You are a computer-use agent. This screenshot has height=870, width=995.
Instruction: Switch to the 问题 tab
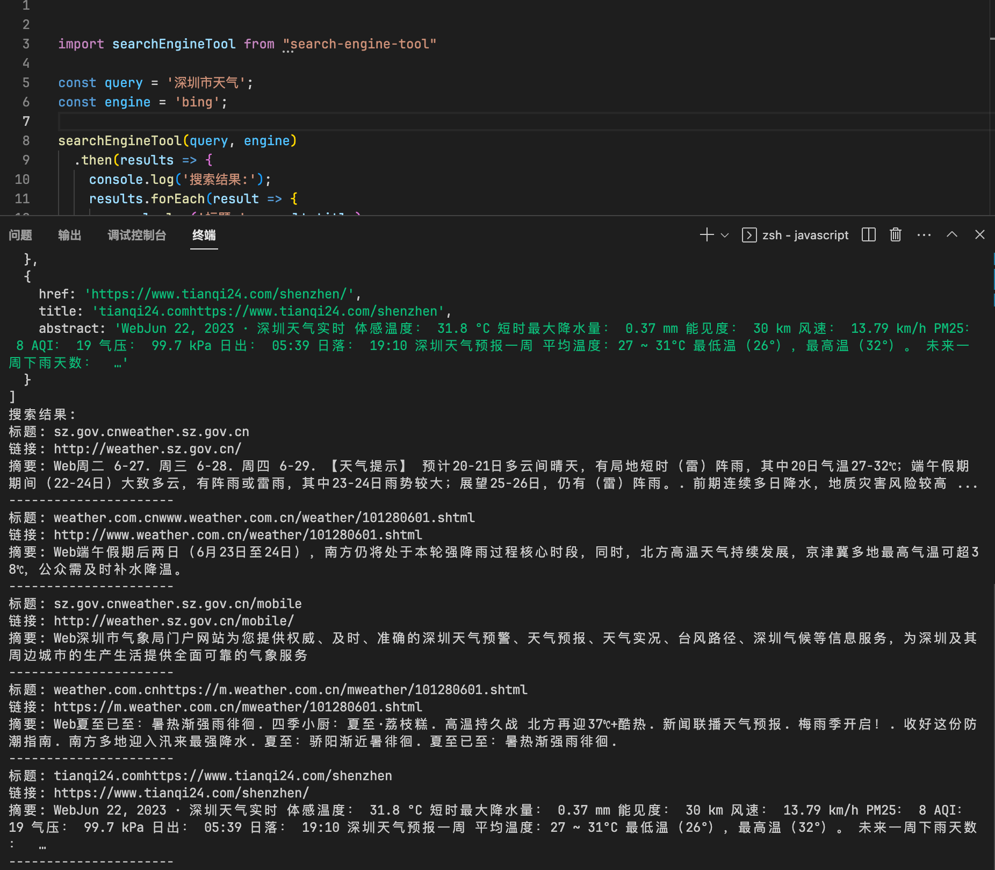[20, 235]
